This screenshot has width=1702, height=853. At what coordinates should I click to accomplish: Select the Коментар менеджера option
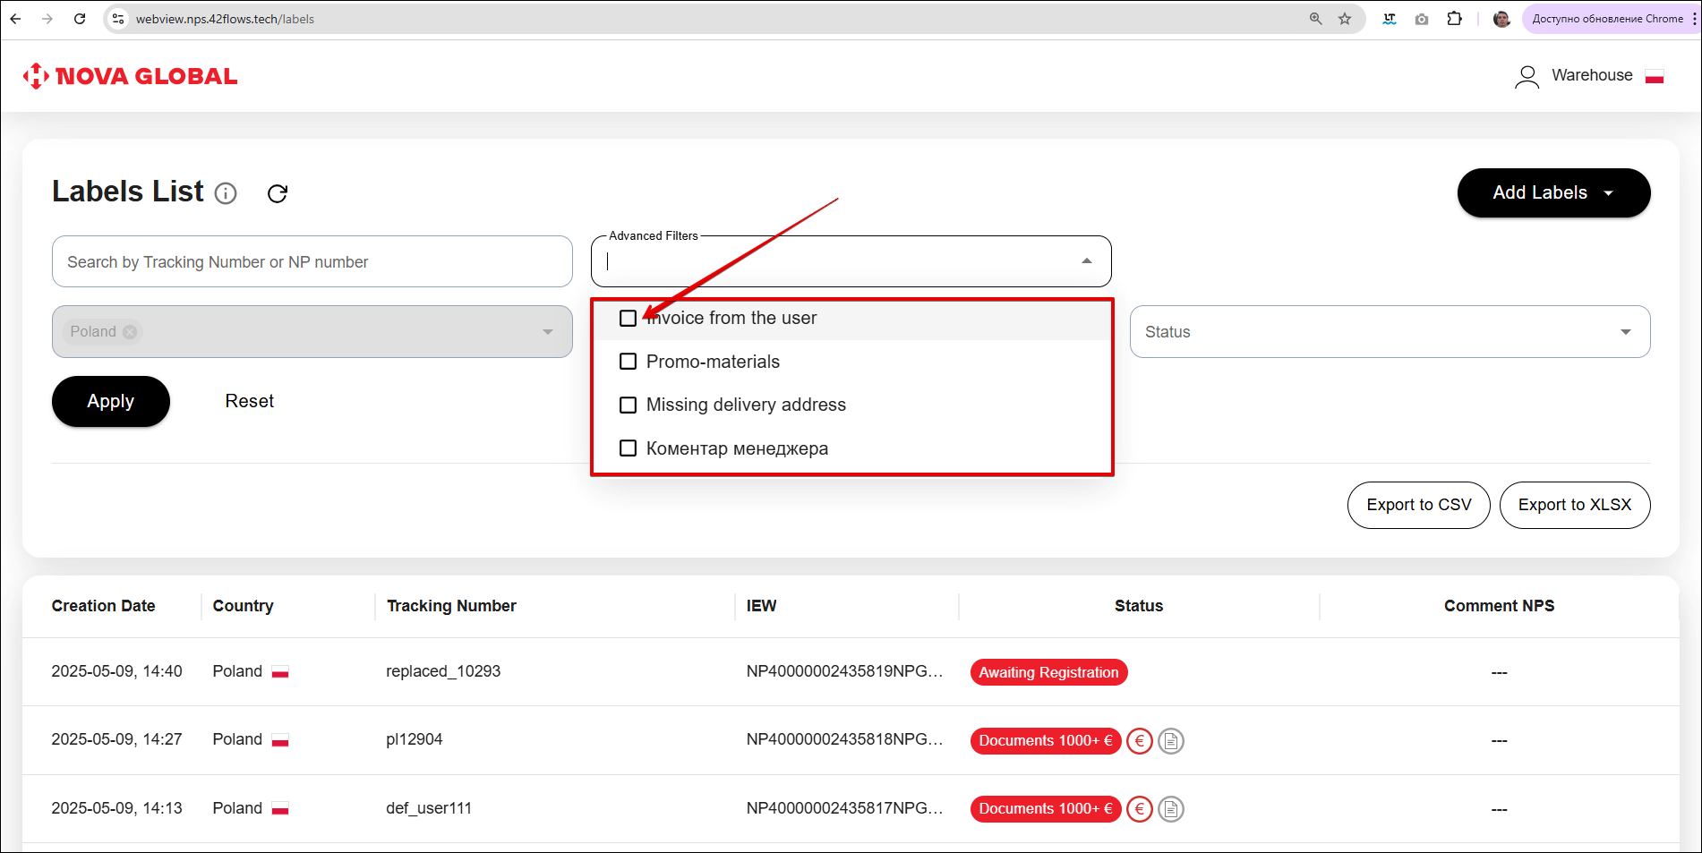click(736, 448)
